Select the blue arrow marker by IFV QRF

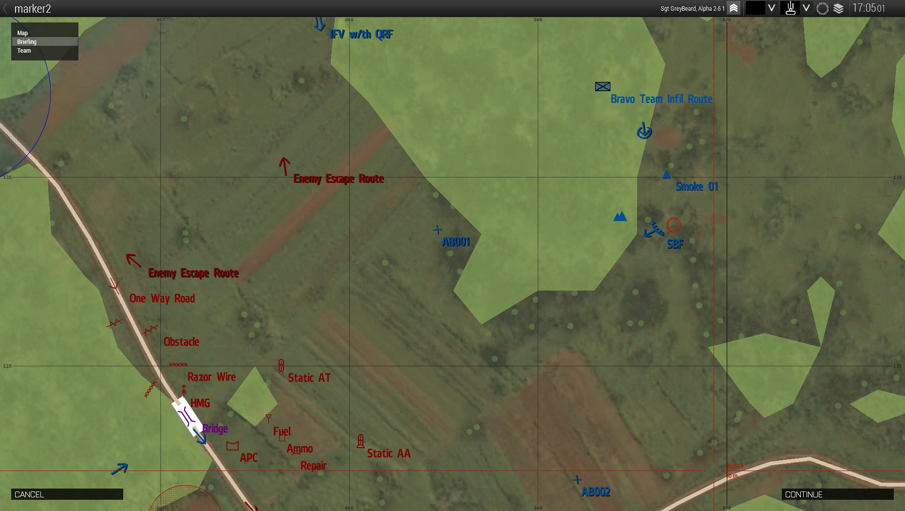320,23
